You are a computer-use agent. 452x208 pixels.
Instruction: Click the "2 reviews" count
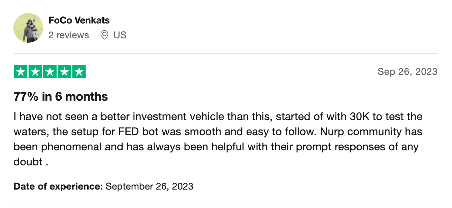click(x=69, y=35)
